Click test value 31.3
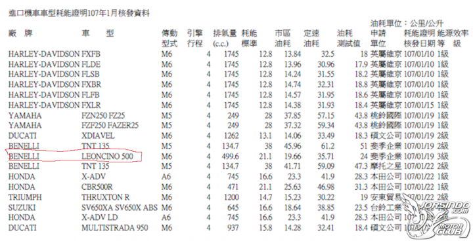473x241 pixels. pyautogui.click(x=361, y=187)
